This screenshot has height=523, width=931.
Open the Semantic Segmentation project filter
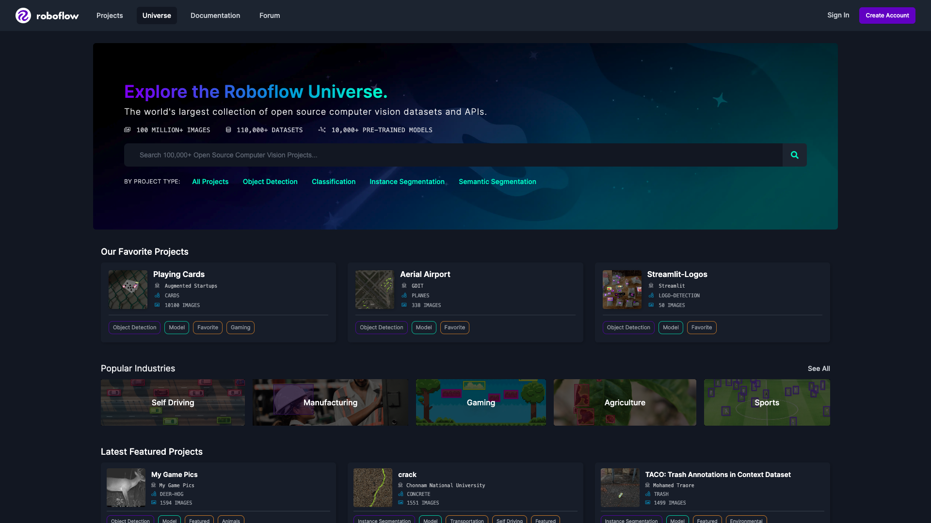click(x=497, y=182)
